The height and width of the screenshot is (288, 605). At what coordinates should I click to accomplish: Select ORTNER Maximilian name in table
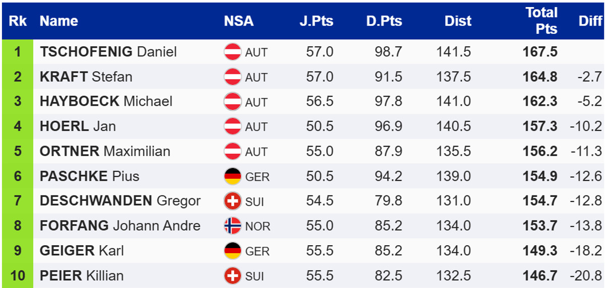coord(105,152)
